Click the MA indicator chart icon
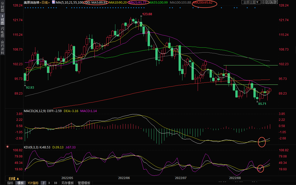 (53, 2)
